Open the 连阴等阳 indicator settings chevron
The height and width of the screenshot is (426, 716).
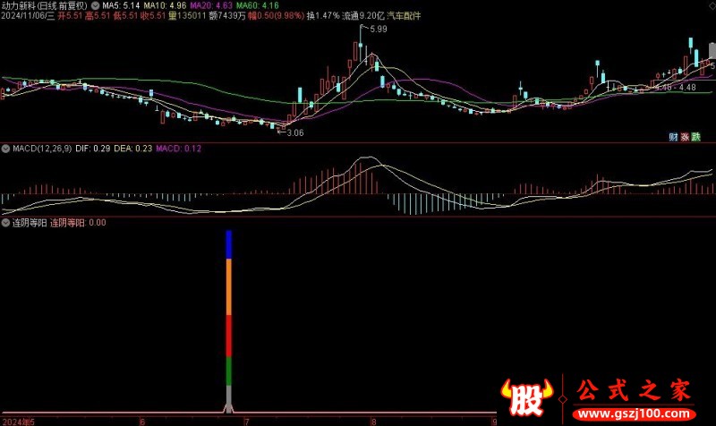tap(5, 223)
